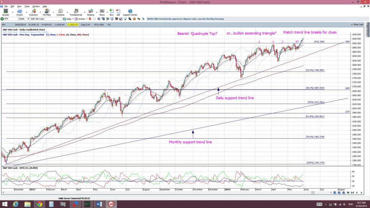Open the Tools menu
The height and width of the screenshot is (208, 370).
pyautogui.click(x=27, y=6)
